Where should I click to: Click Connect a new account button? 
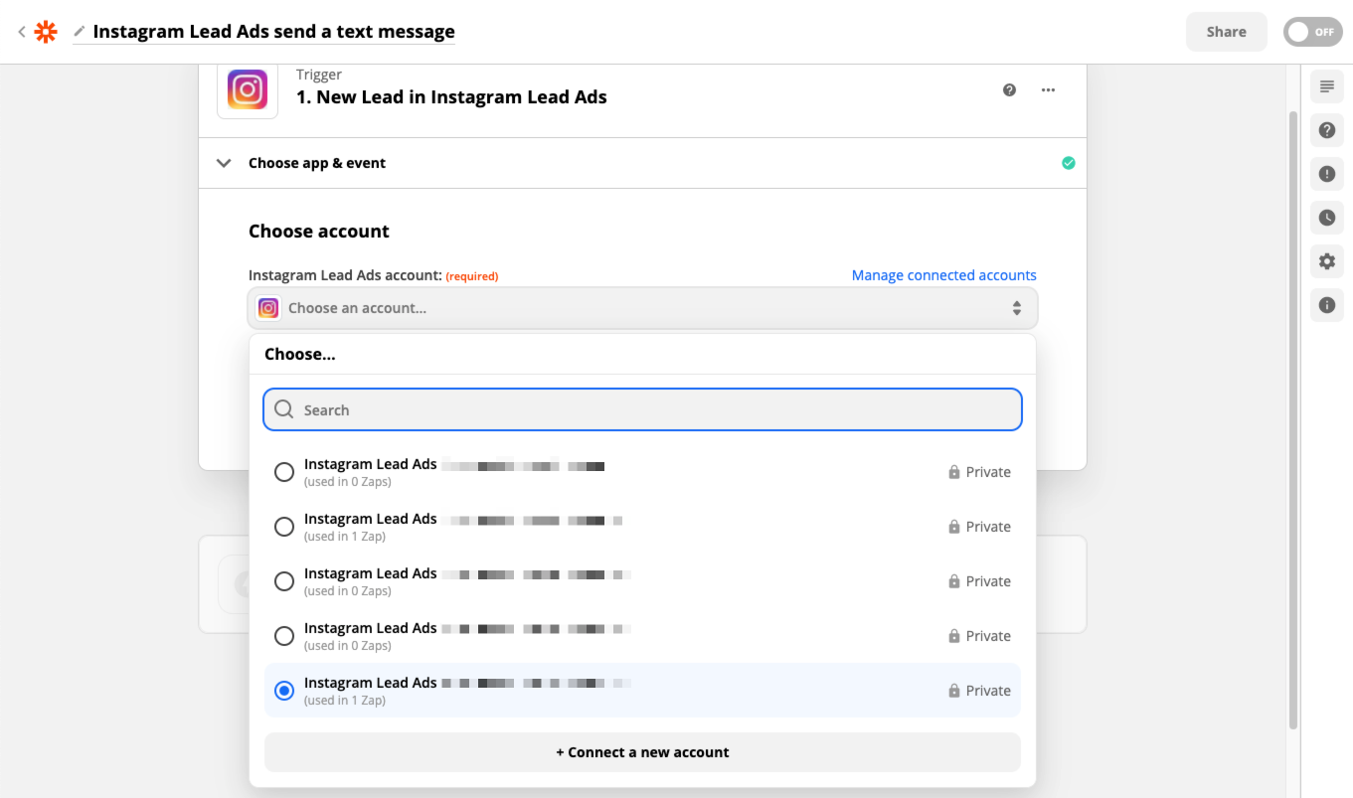point(642,752)
